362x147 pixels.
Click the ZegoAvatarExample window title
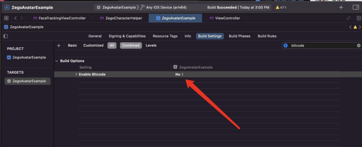(32, 8)
